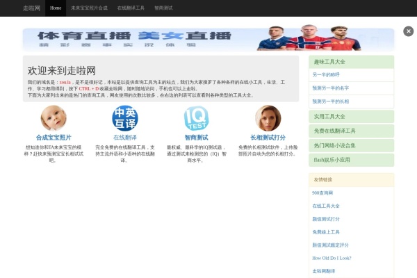
Task: Expand the 免费在线翻译工具 sidebar section
Action: pyautogui.click(x=351, y=131)
